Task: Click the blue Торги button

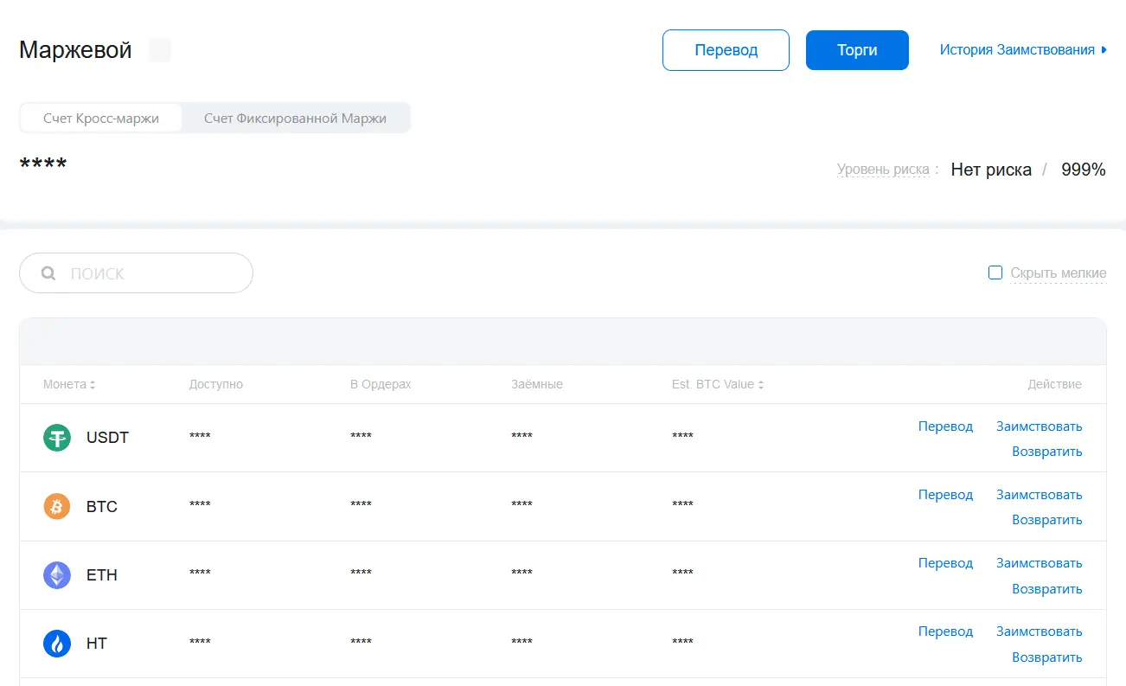Action: coord(857,50)
